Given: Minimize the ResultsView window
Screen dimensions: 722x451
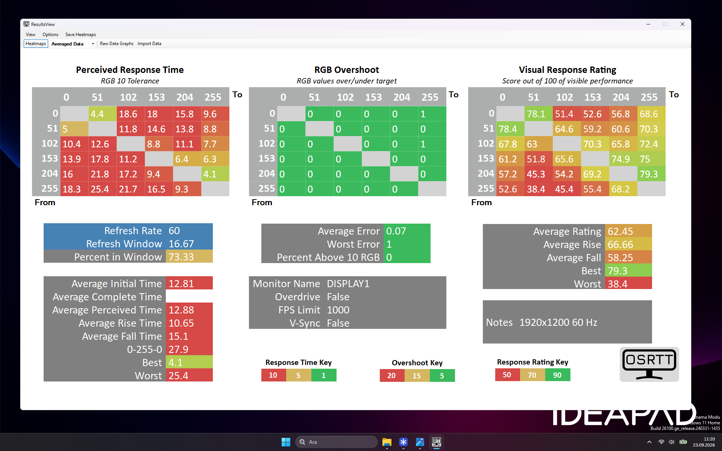Looking at the screenshot, I should [x=648, y=24].
